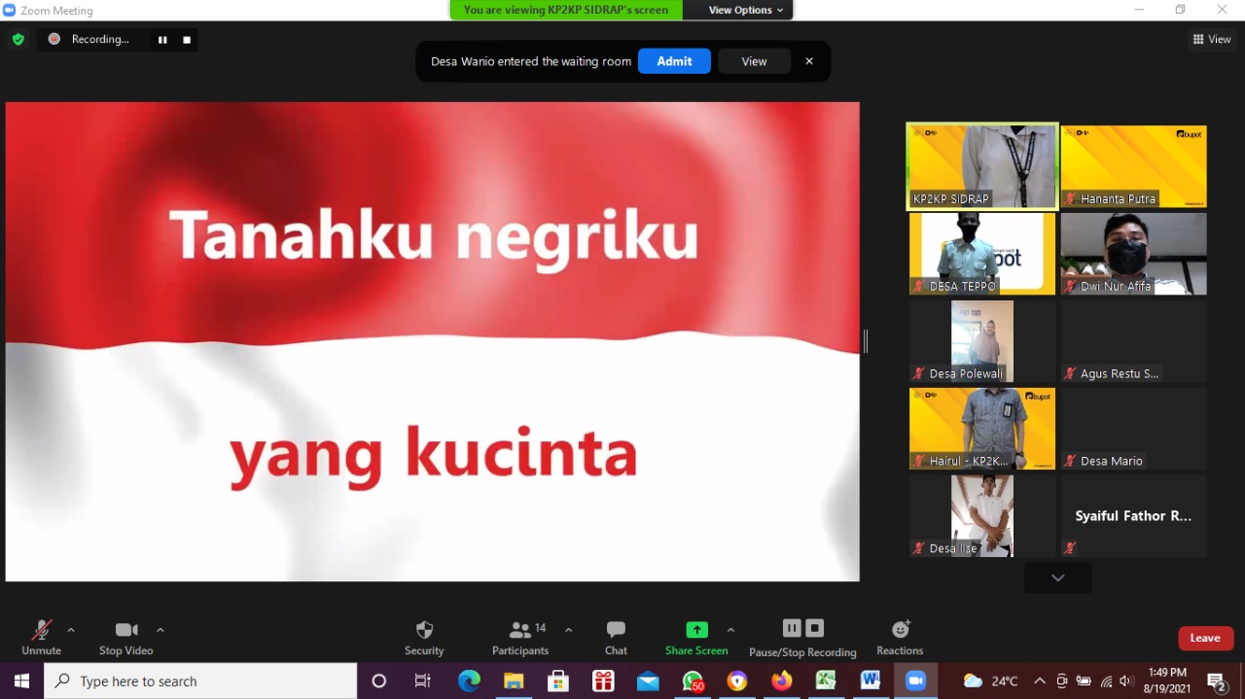
Task: Expand video options arrow beside Stop Video
Action: click(x=160, y=630)
